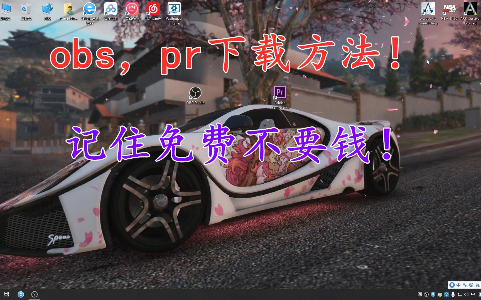Select the 网络 (Network) desktop icon

[47, 11]
